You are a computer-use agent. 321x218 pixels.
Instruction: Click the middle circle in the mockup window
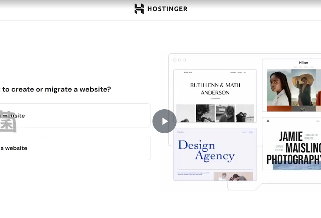(180, 60)
